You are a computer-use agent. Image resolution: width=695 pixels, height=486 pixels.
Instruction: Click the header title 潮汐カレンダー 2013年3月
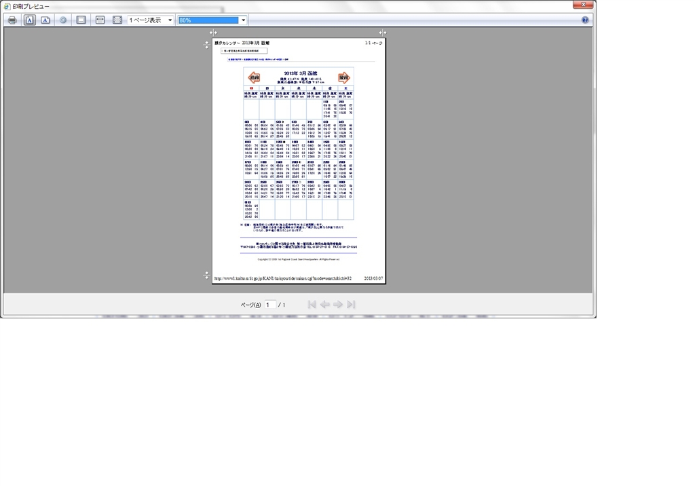pos(242,43)
